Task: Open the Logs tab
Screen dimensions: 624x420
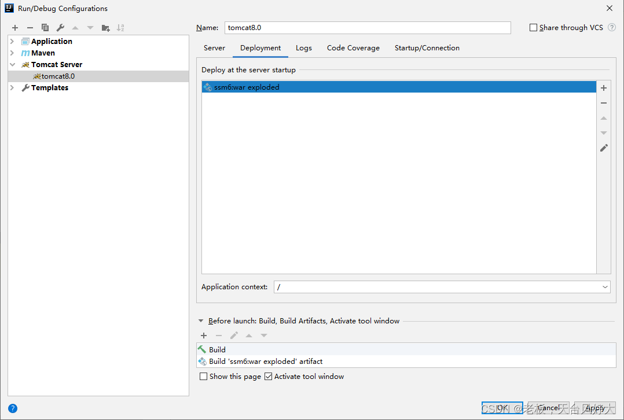Action: 304,47
